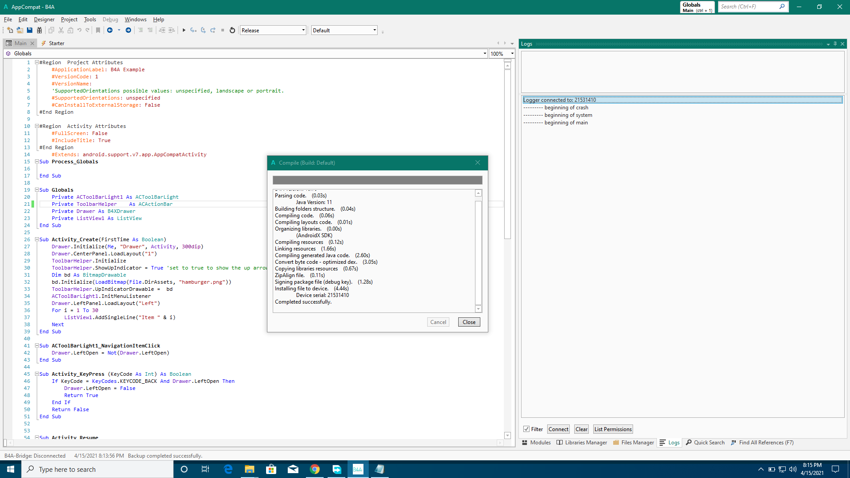Click the Toggle Bookmark toolbar icon

98,31
